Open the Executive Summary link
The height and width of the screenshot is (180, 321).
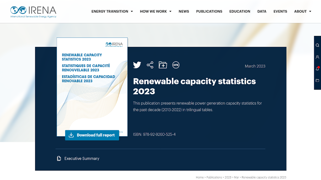[x=82, y=158]
